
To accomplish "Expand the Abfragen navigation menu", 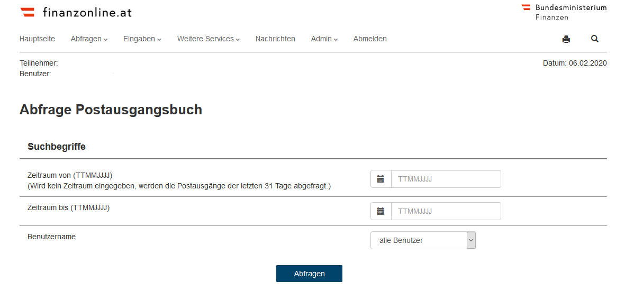I will [x=89, y=39].
